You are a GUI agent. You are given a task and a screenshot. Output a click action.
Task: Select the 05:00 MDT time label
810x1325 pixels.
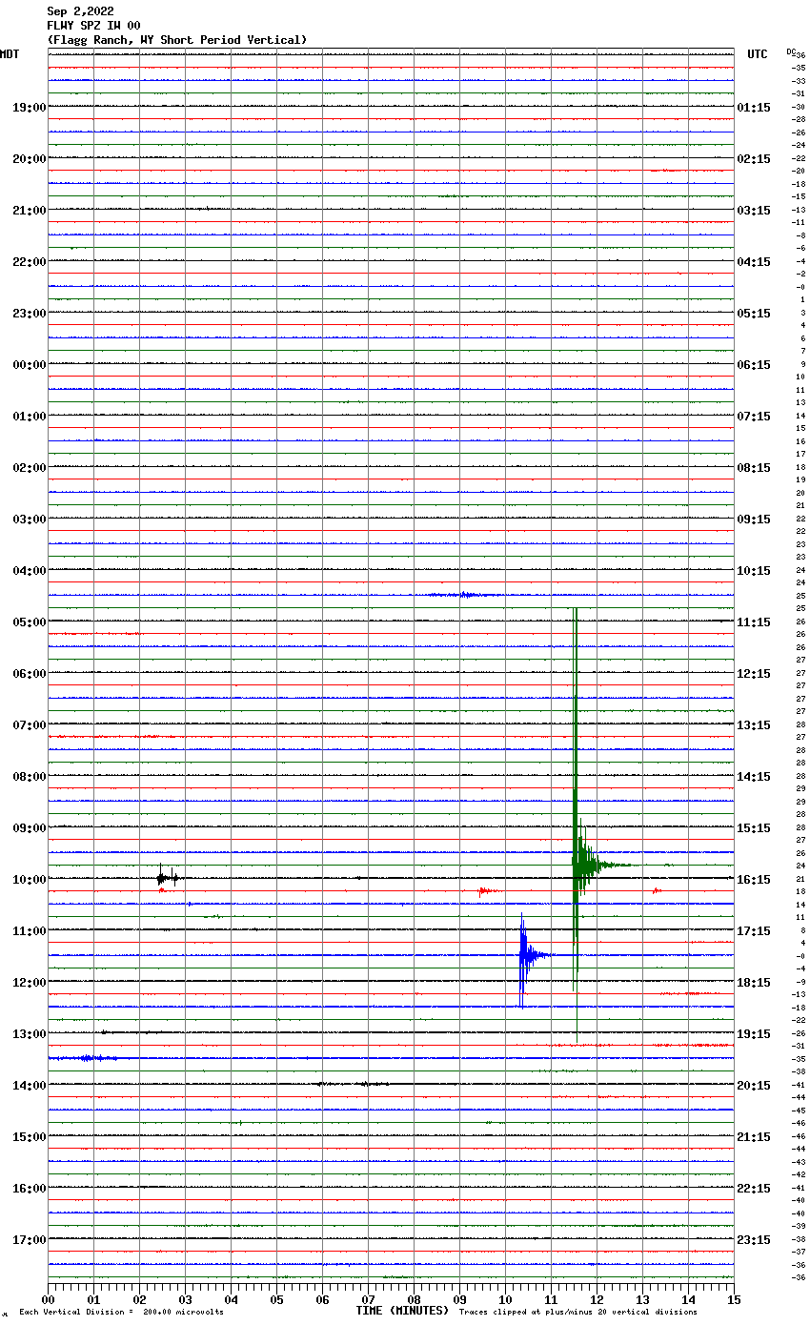click(x=29, y=622)
